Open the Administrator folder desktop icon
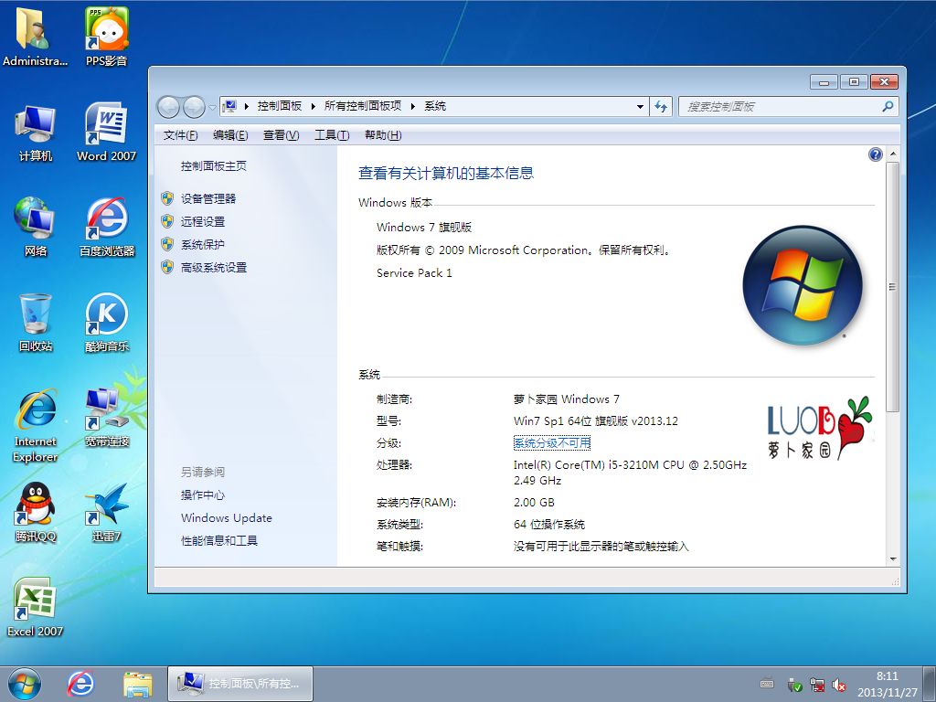936x702 pixels. click(x=35, y=36)
